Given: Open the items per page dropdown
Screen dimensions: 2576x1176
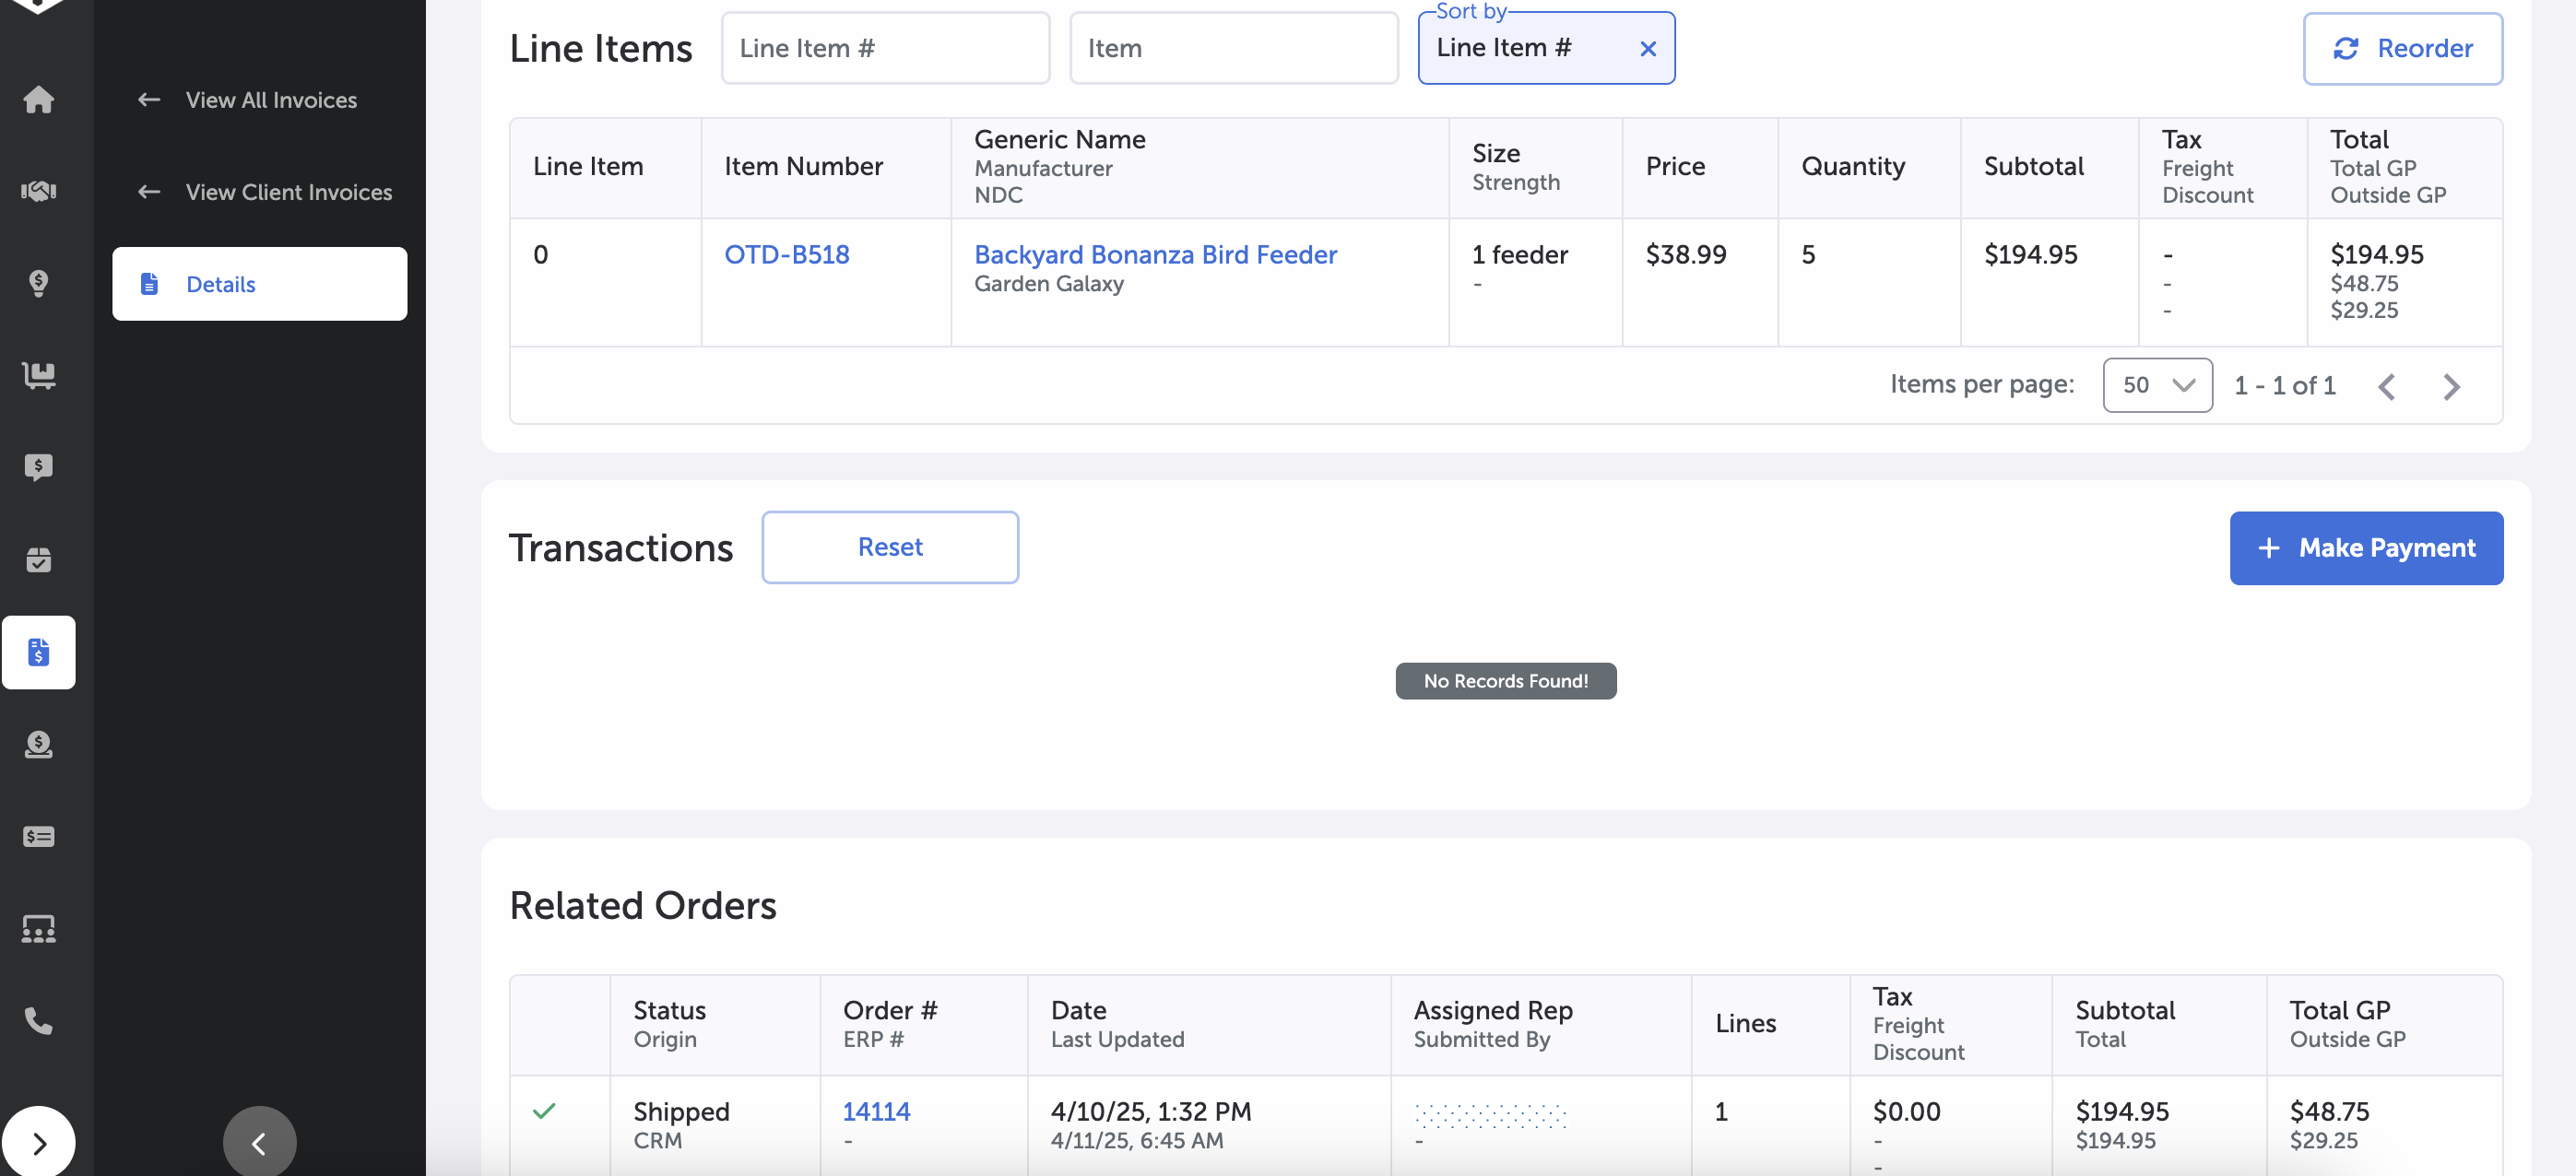Looking at the screenshot, I should click(x=2156, y=385).
